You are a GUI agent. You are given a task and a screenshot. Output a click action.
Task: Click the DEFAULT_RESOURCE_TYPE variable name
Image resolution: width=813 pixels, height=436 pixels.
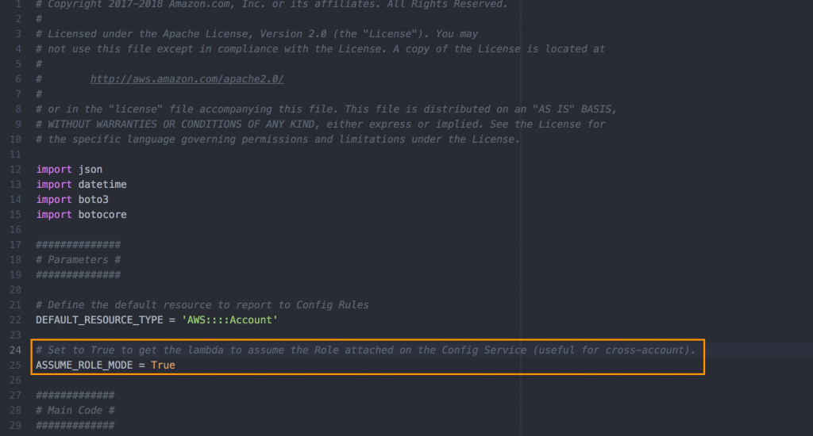pyautogui.click(x=99, y=320)
